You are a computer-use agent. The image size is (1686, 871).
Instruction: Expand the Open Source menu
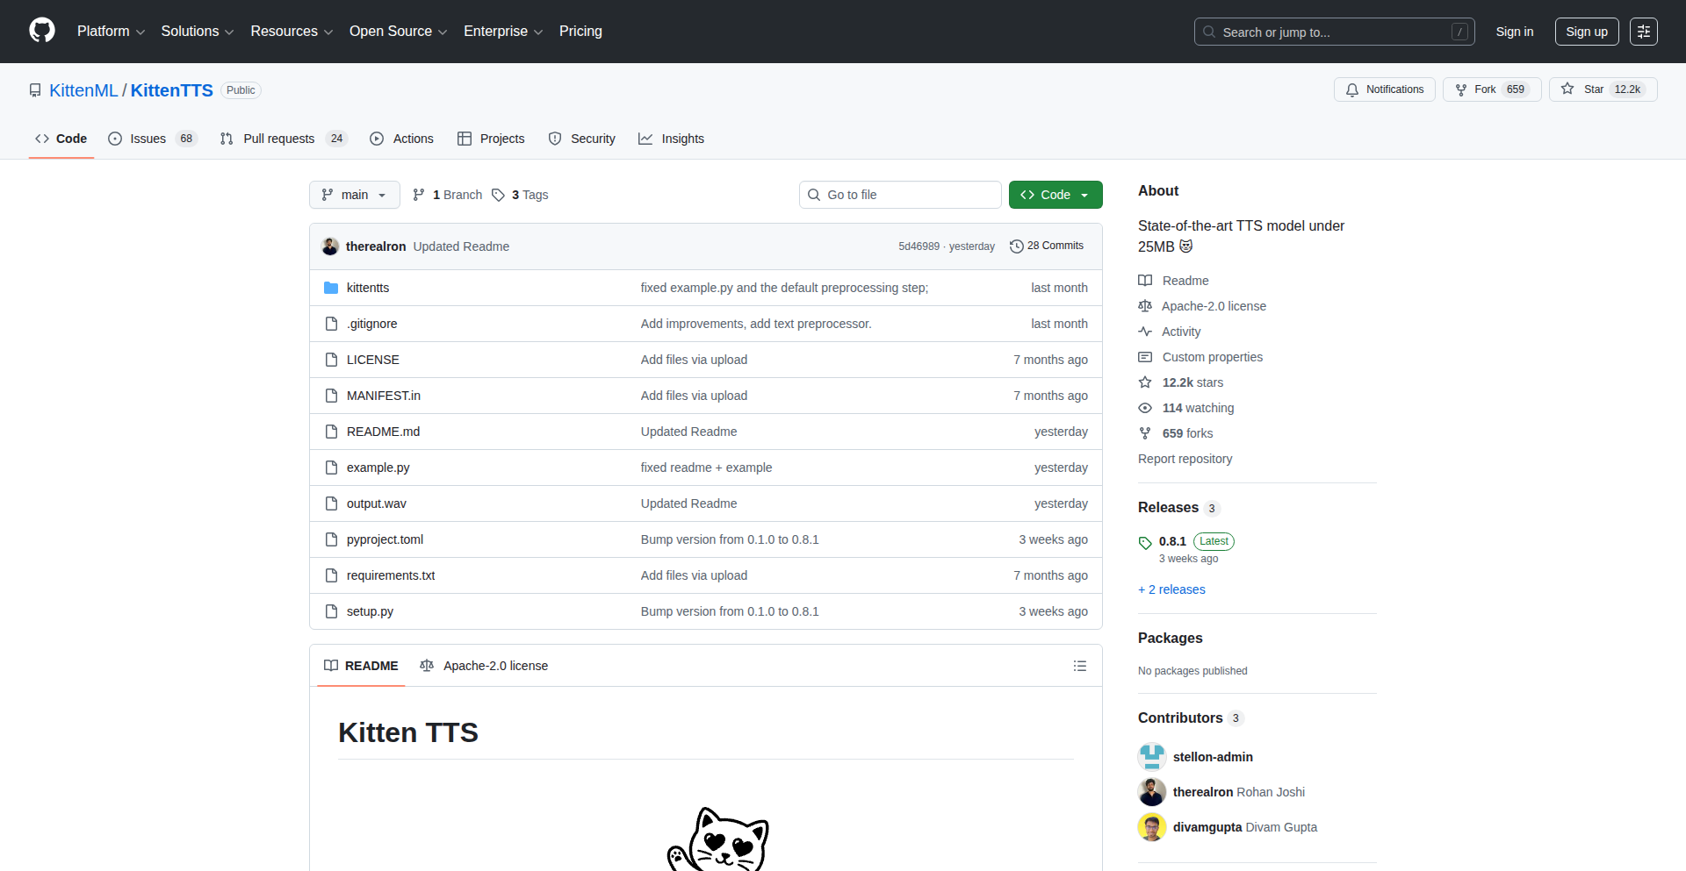(398, 32)
